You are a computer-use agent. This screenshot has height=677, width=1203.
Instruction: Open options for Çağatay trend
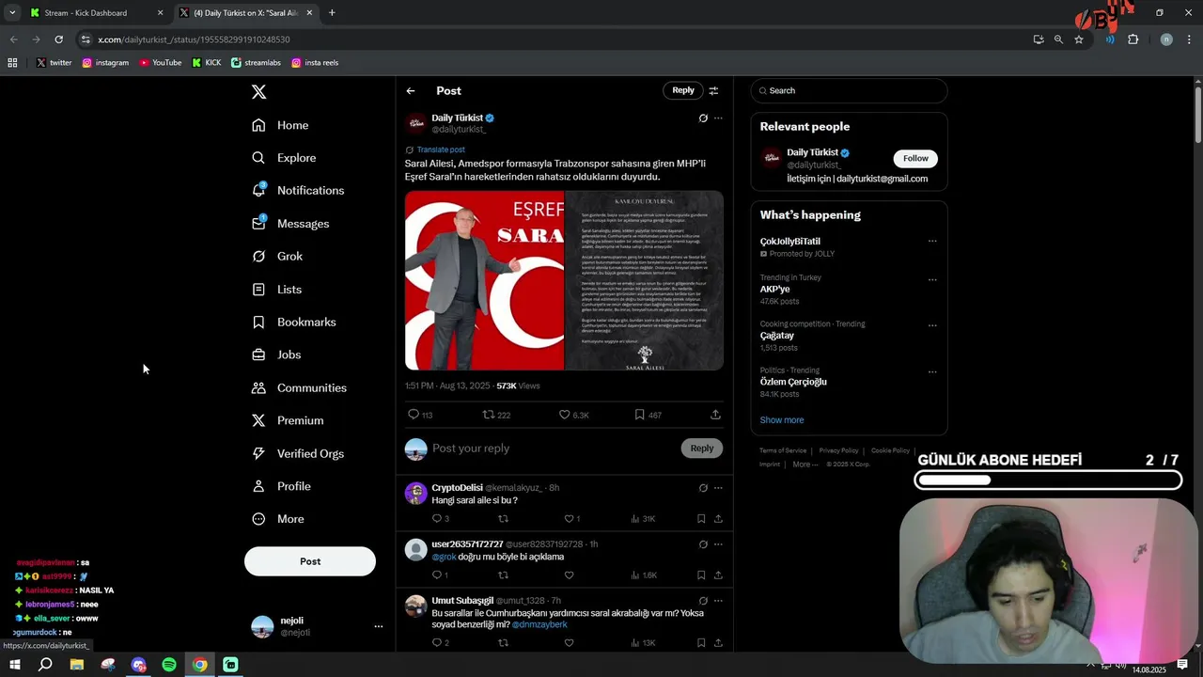click(932, 326)
